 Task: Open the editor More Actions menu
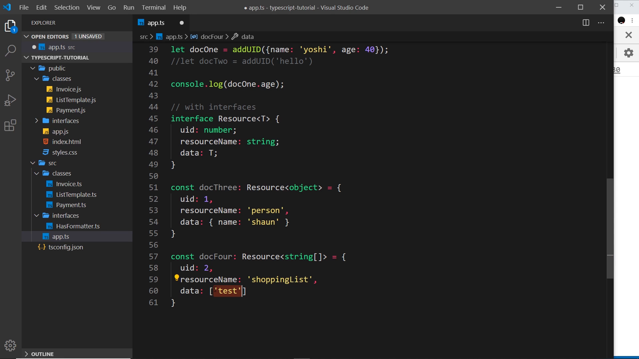pyautogui.click(x=601, y=23)
